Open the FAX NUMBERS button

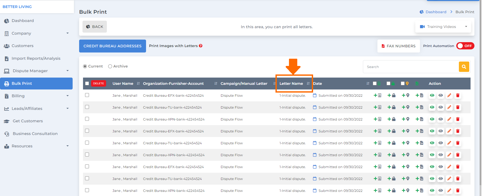tap(399, 46)
